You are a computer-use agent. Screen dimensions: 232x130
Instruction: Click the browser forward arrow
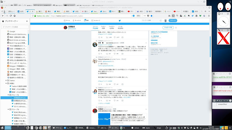(7, 16)
